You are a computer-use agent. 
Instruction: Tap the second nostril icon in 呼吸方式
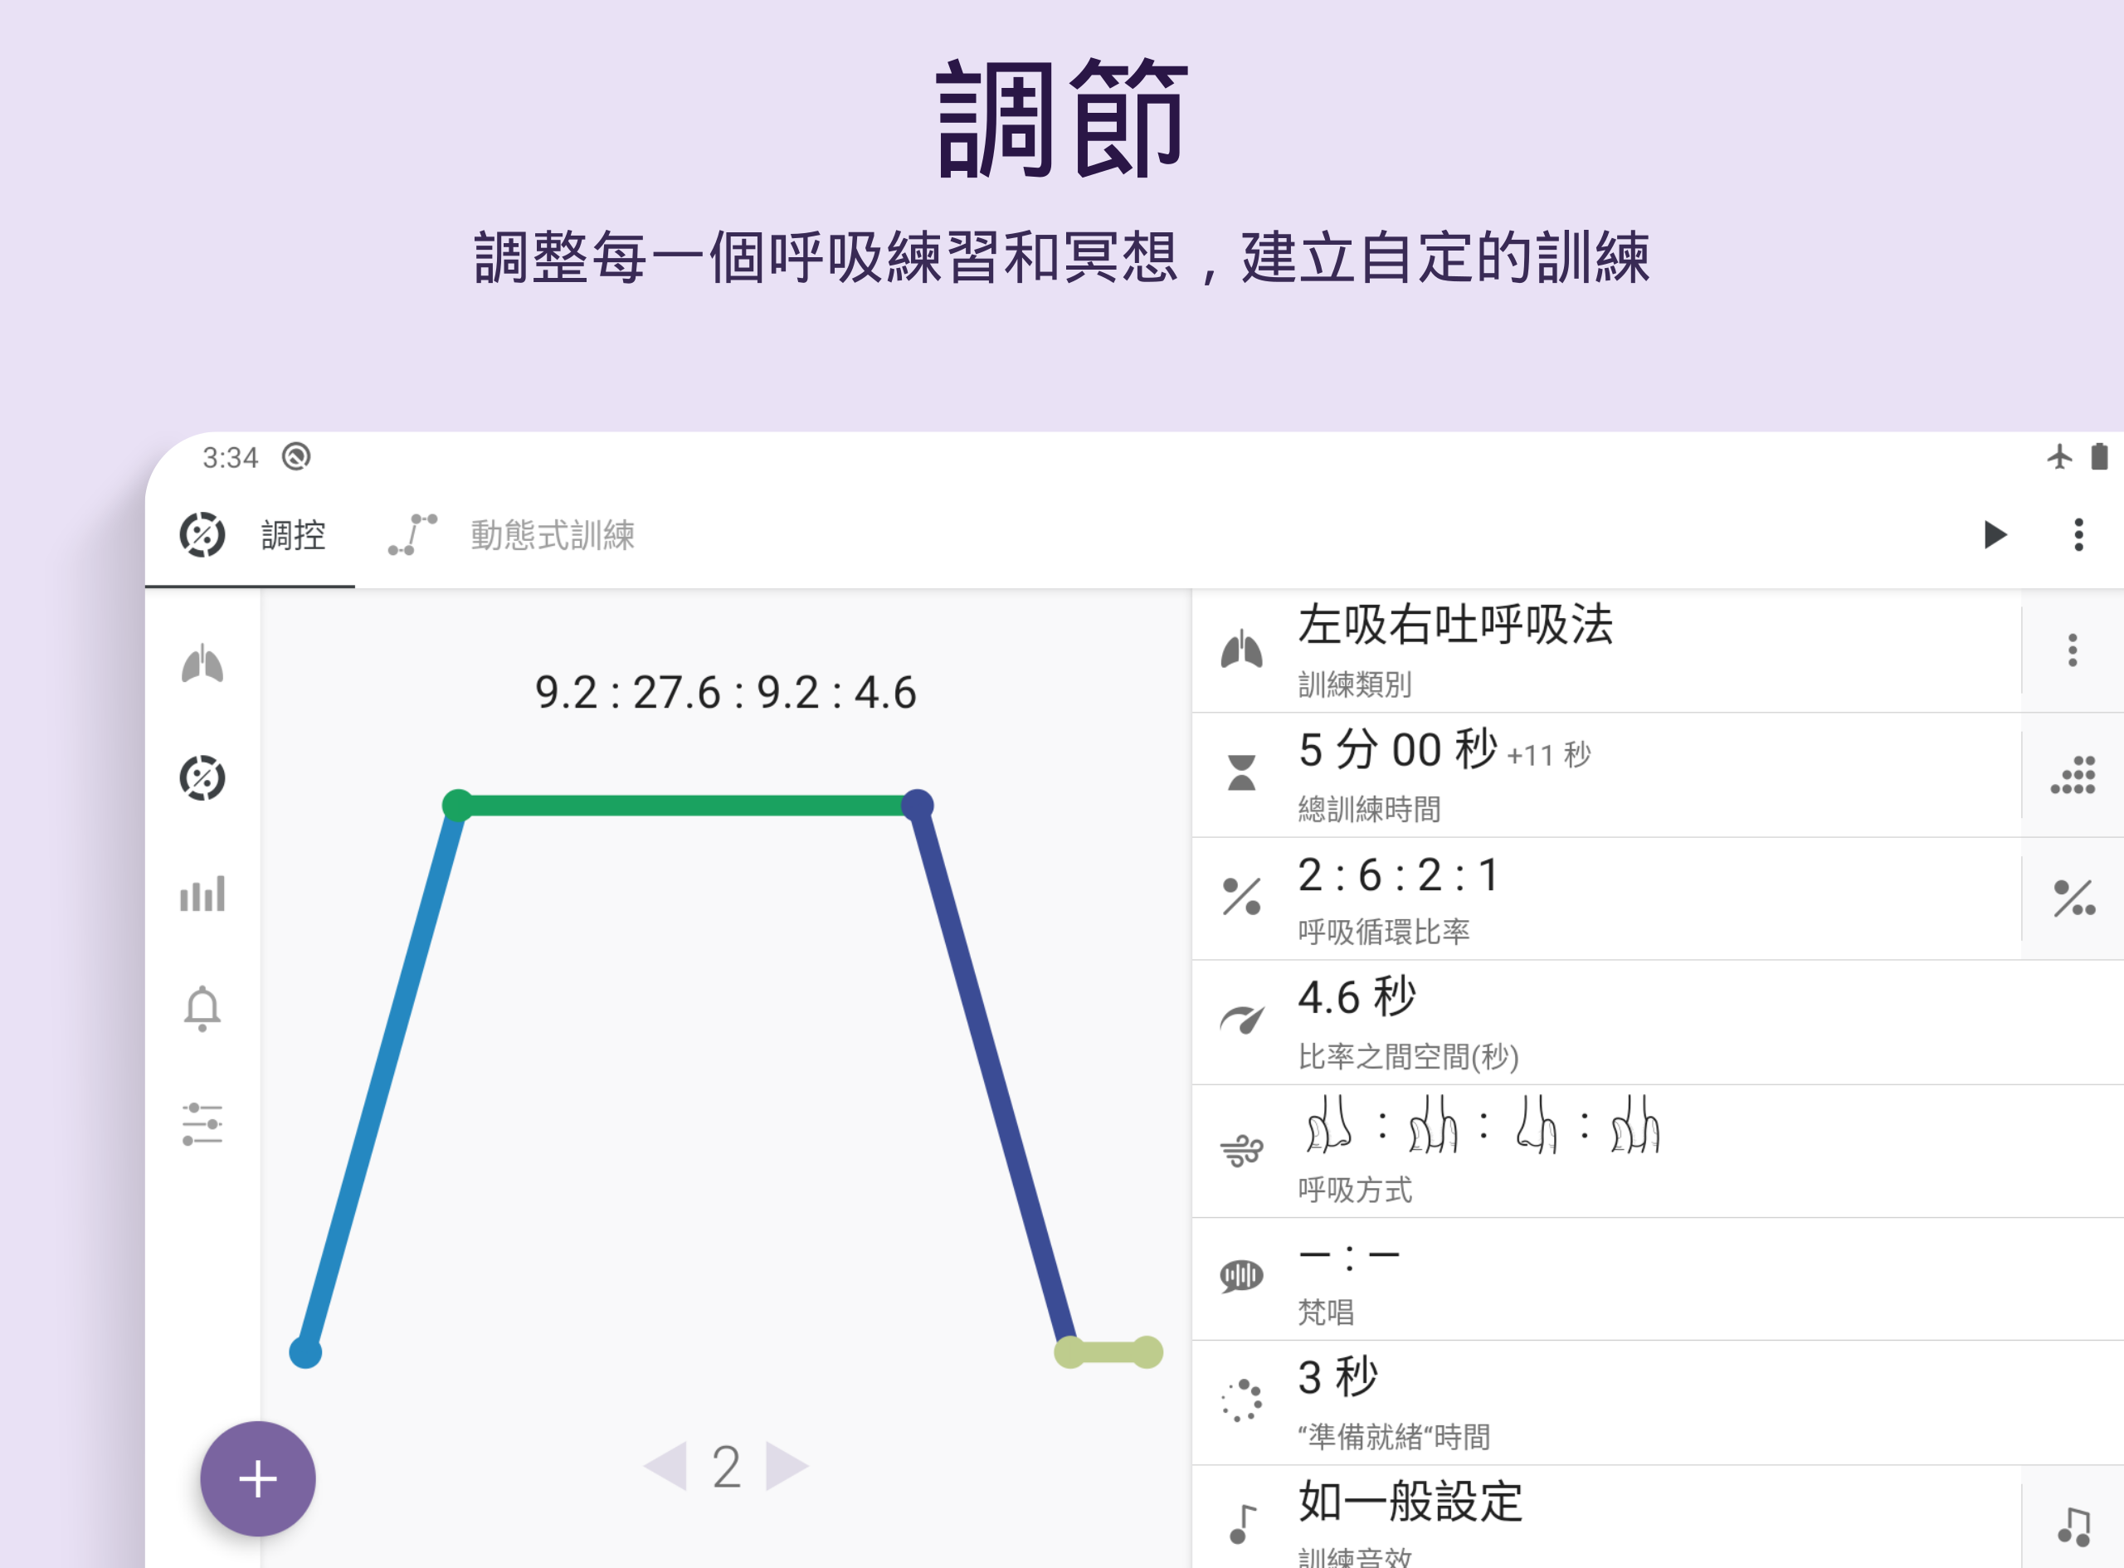pyautogui.click(x=1433, y=1125)
